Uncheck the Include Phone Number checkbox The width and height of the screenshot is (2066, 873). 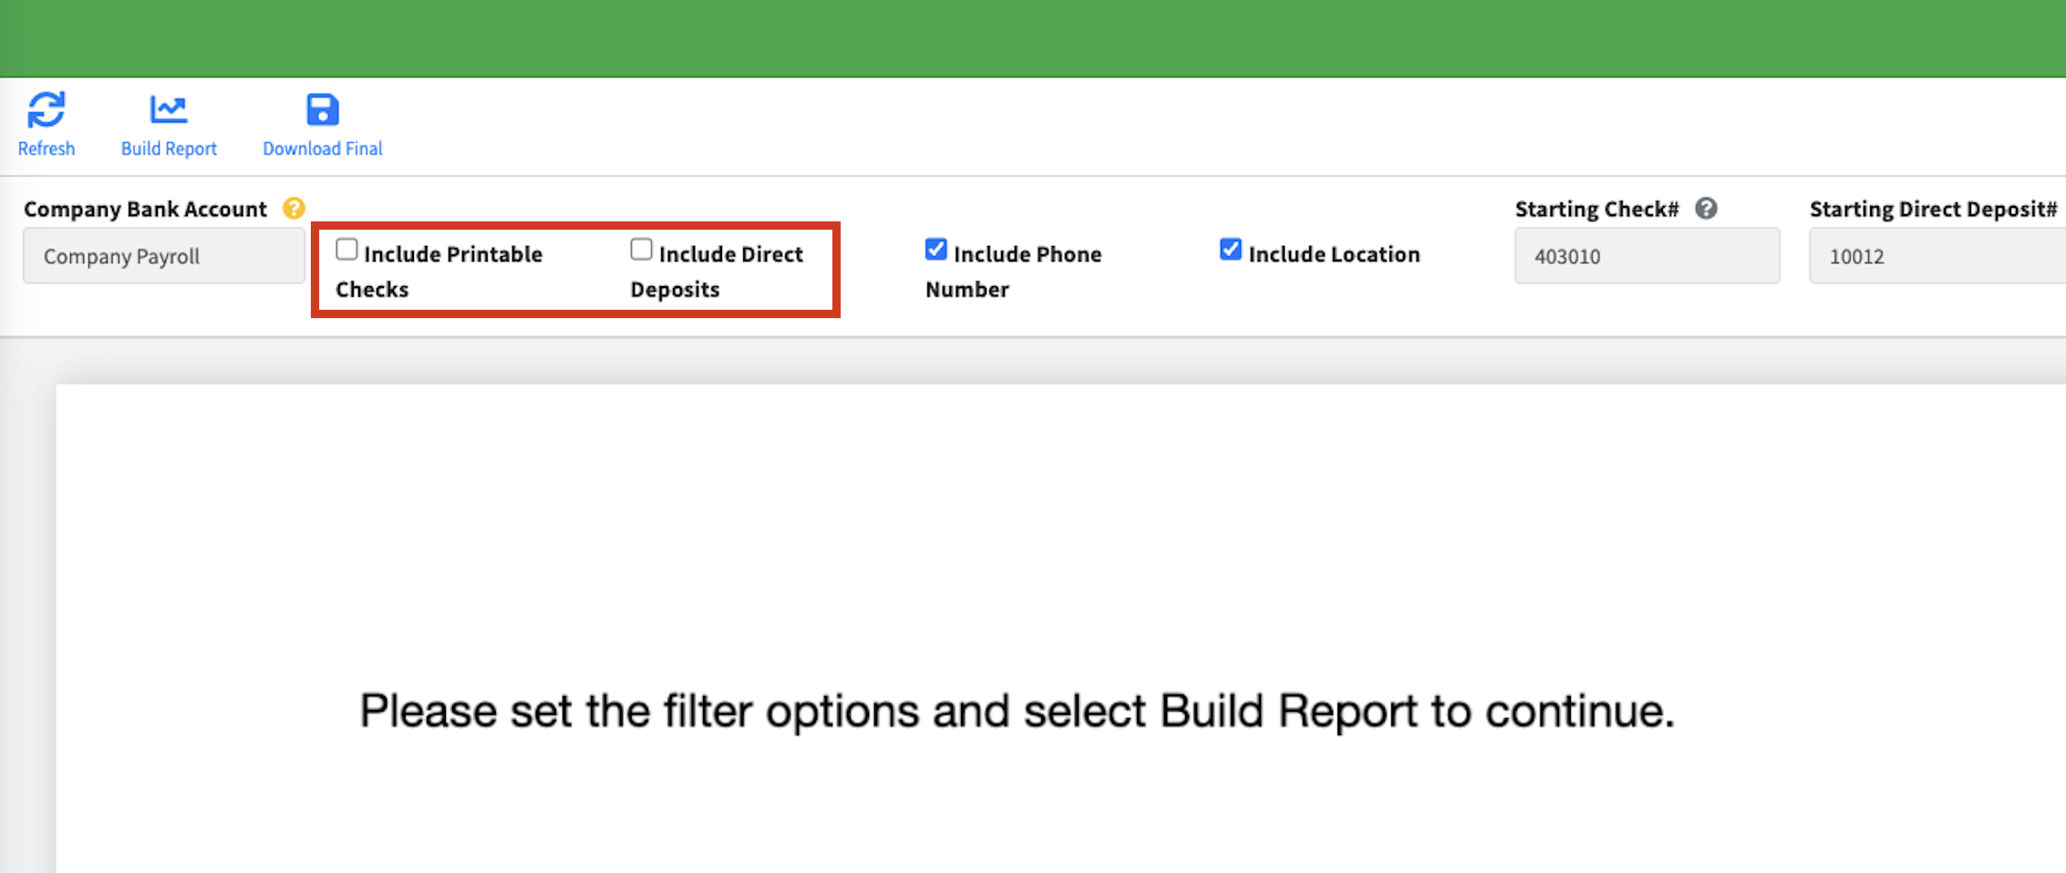935,250
